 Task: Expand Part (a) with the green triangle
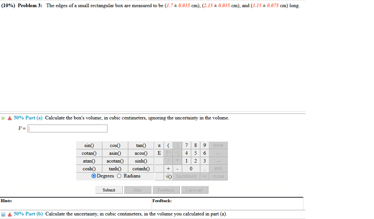pyautogui.click(x=3, y=118)
